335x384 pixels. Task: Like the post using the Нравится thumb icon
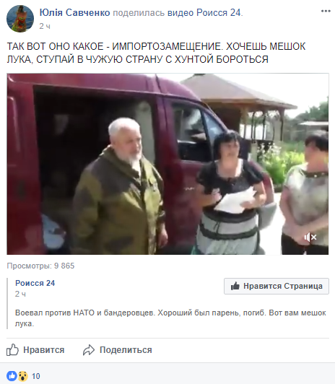pyautogui.click(x=12, y=349)
